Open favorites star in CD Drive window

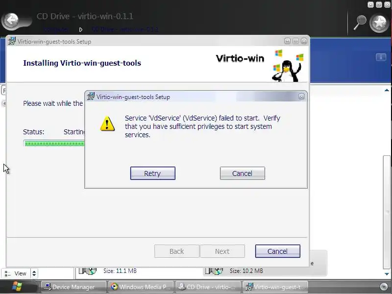click(x=379, y=23)
